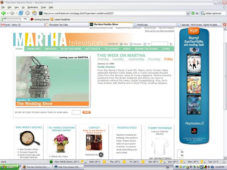
Task: Click the vertical scrollbar down arrow
Action: (x=225, y=158)
